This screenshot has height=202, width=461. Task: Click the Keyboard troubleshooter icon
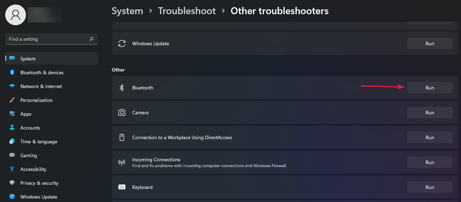coord(122,187)
